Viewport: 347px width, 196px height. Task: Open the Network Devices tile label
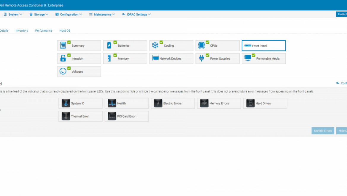171,59
